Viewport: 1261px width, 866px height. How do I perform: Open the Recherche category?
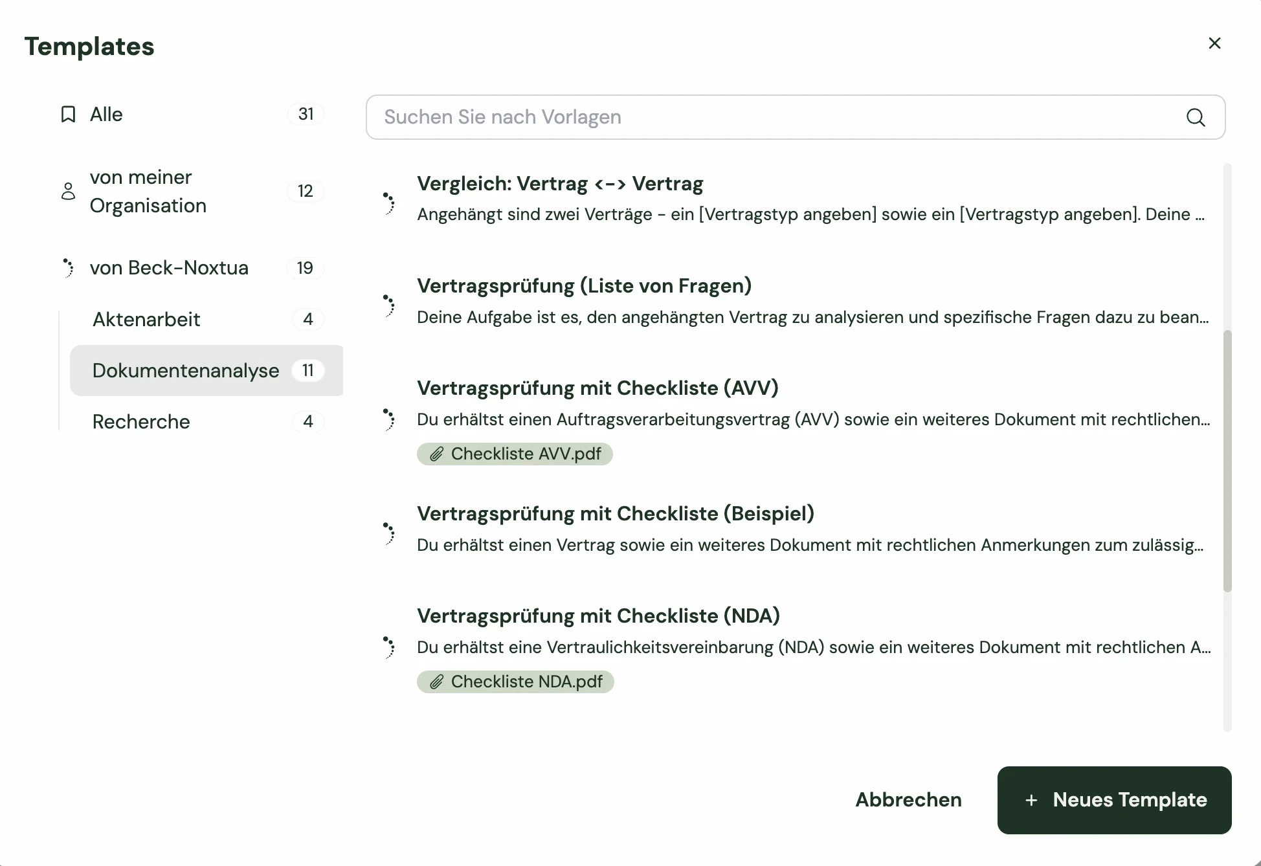click(x=141, y=422)
